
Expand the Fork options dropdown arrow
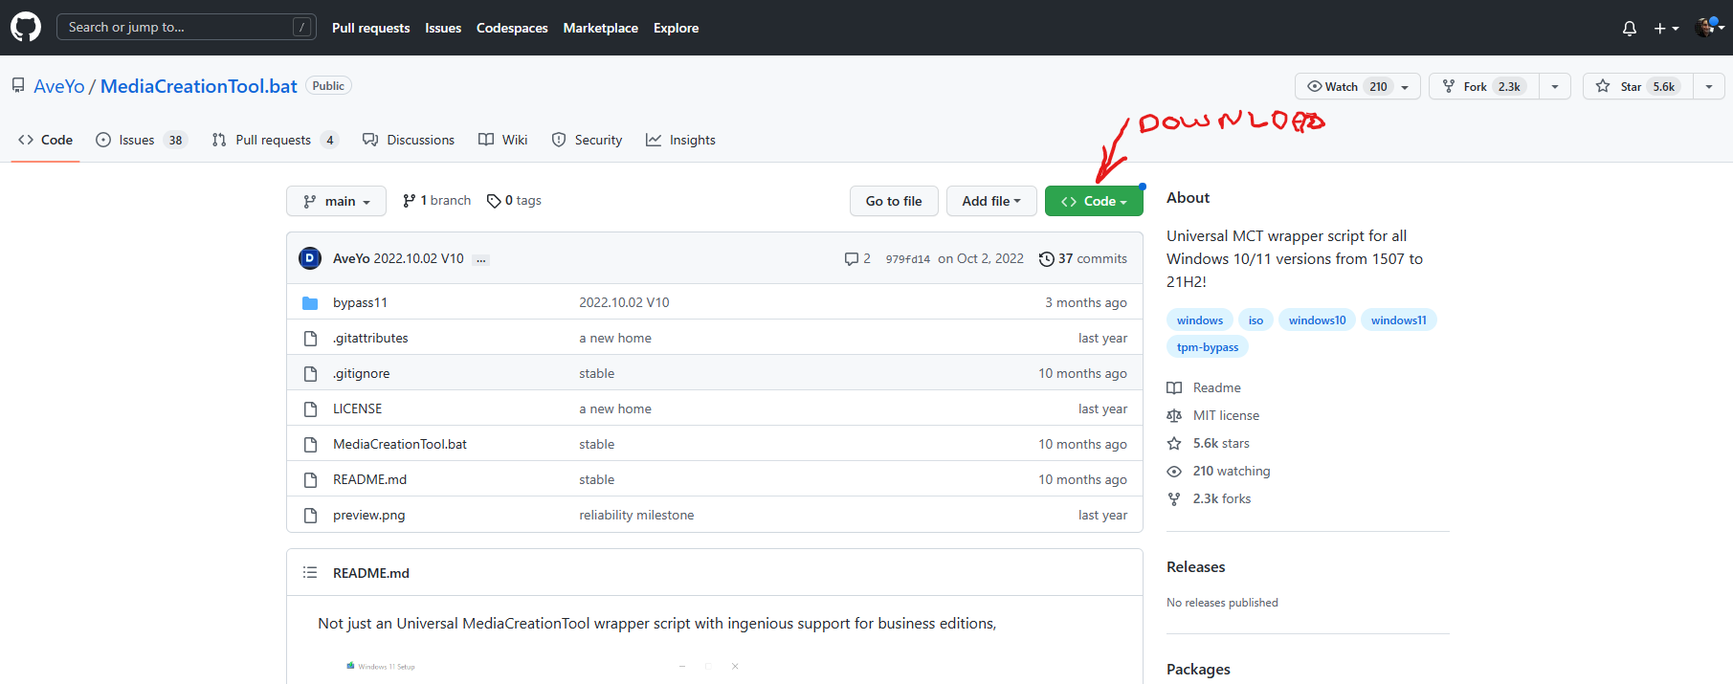(x=1555, y=87)
